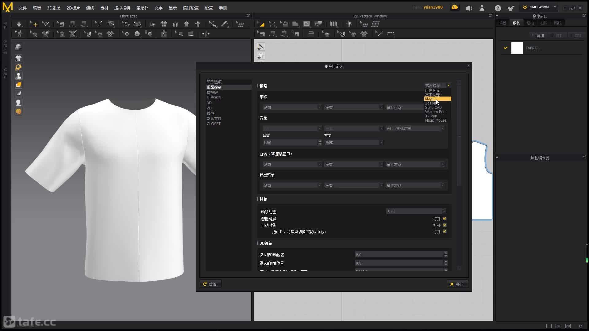Click the walking avatar icon in 3D toolbar
The height and width of the screenshot is (331, 589).
point(19,34)
